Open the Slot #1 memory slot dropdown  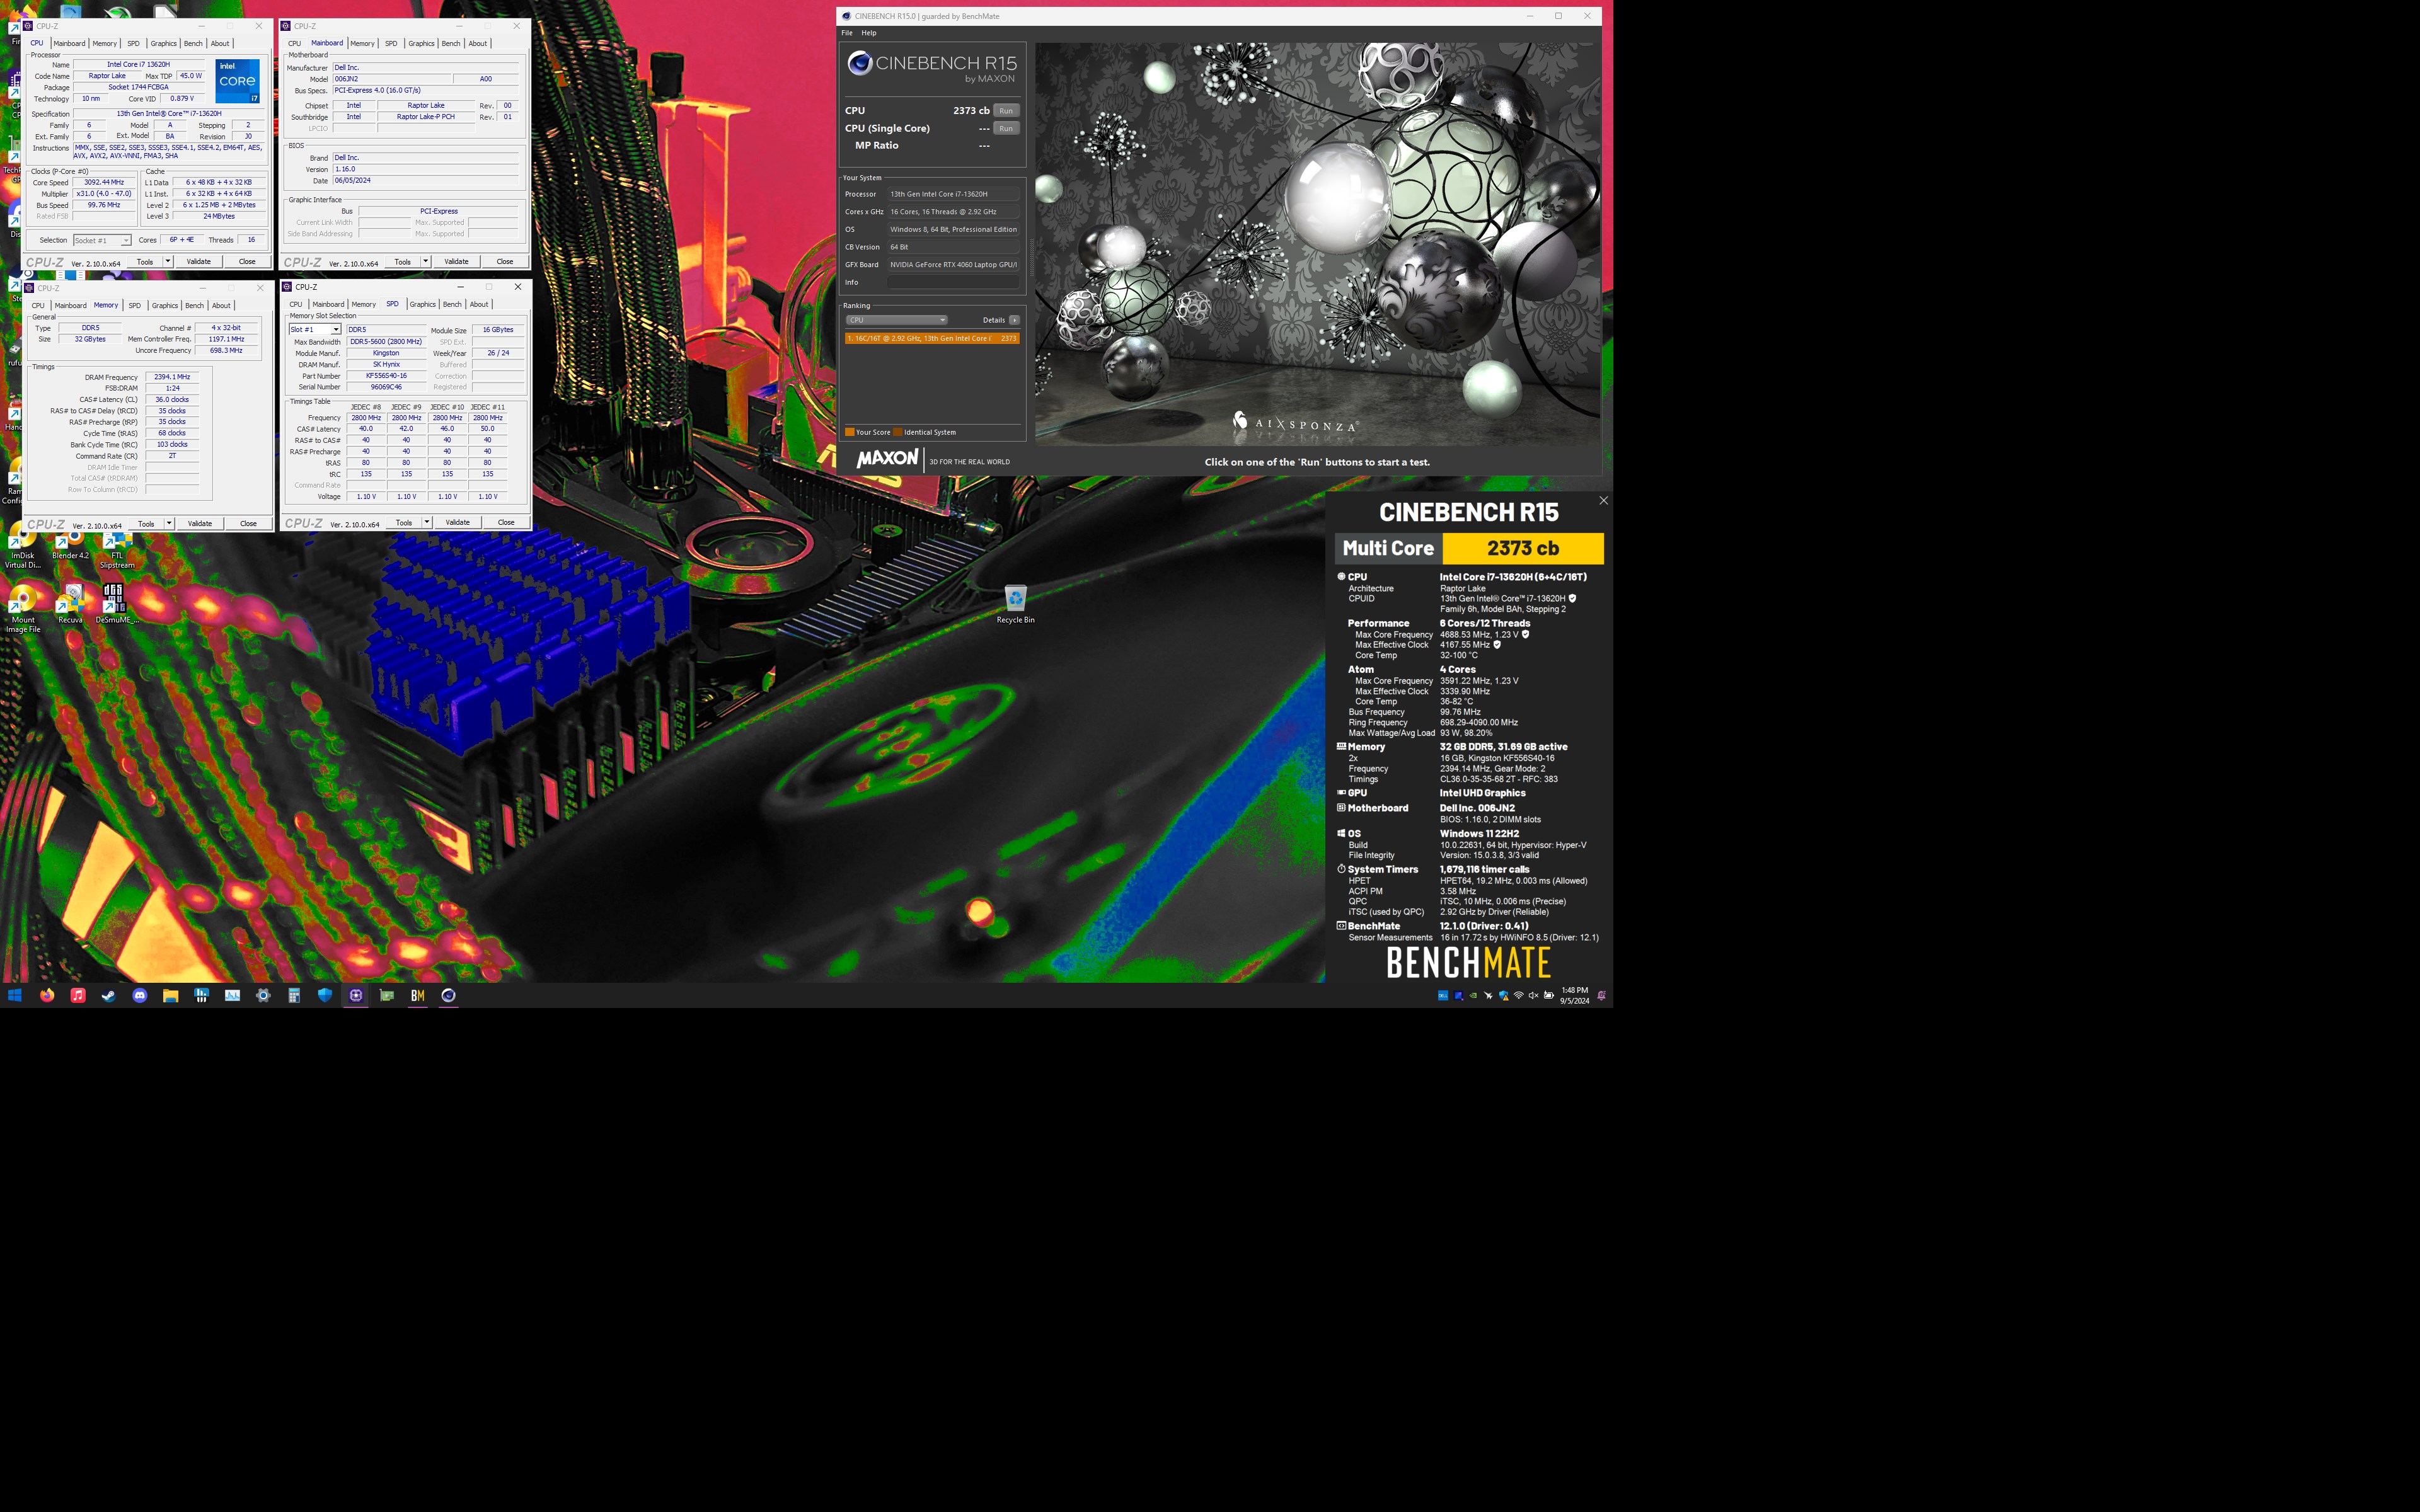tap(315, 329)
